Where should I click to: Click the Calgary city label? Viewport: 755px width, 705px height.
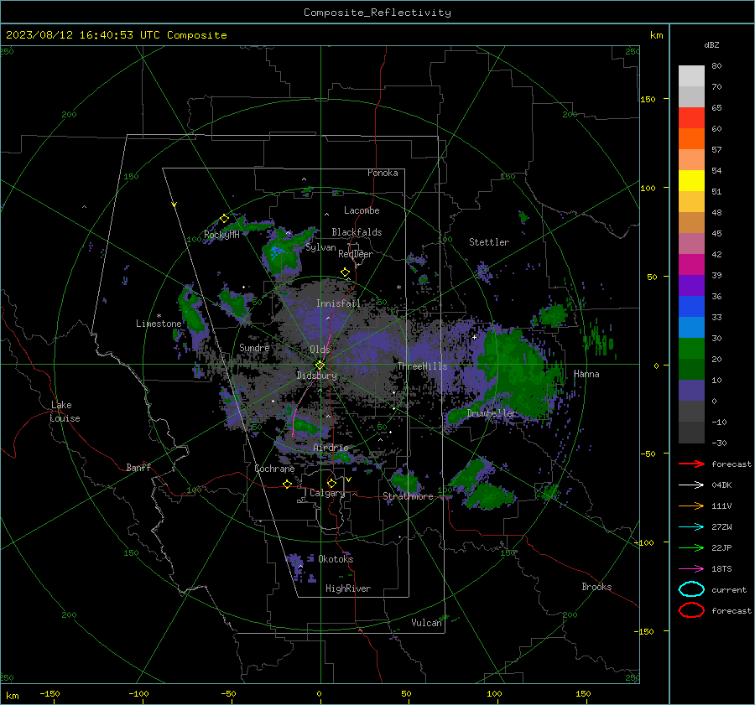(327, 493)
